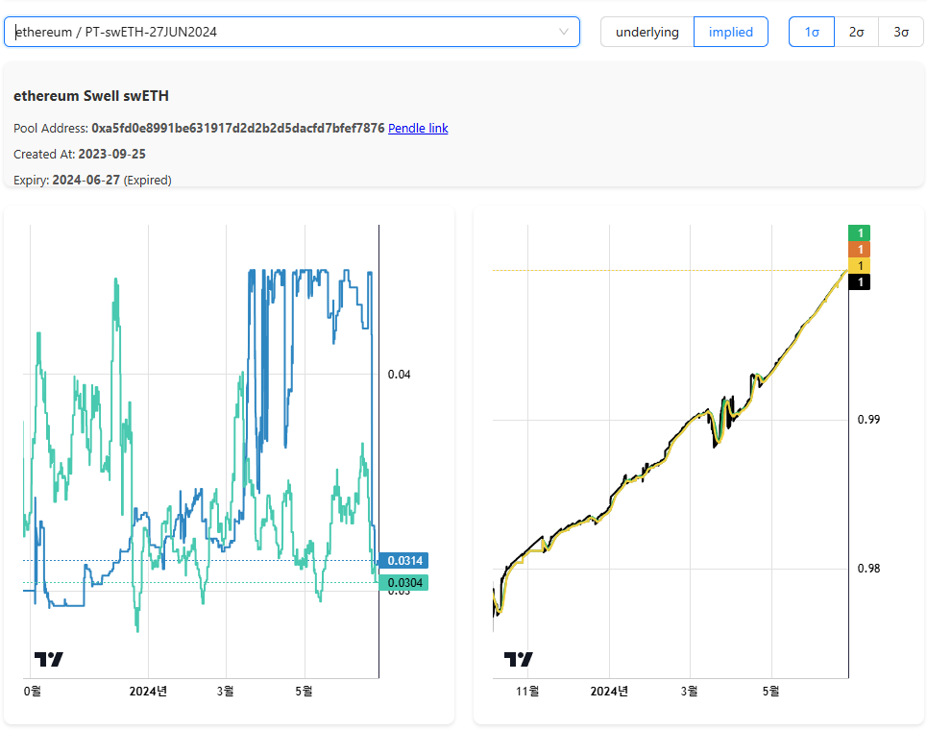The image size is (927, 730).
Task: Click the 2024년 label on left chart time axis
Action: [148, 691]
